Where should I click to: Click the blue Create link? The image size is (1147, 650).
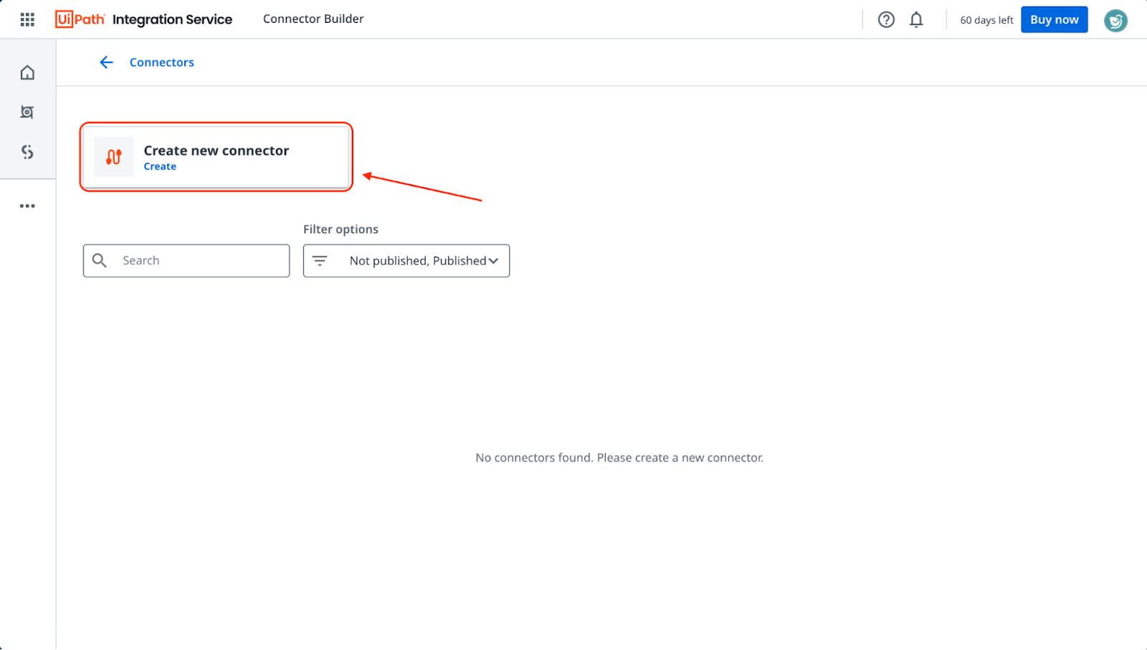[160, 166]
